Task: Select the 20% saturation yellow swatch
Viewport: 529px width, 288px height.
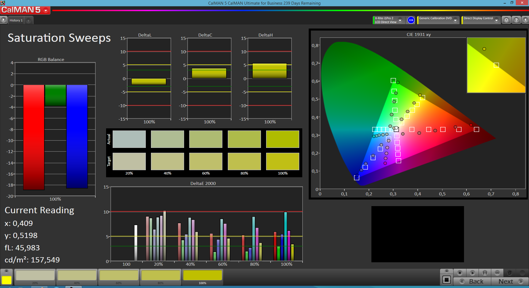Action: click(x=35, y=277)
